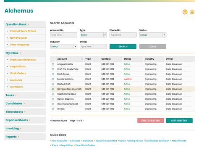199x154 pixels.
Task: Open the user profile icon
Action: 192,12
